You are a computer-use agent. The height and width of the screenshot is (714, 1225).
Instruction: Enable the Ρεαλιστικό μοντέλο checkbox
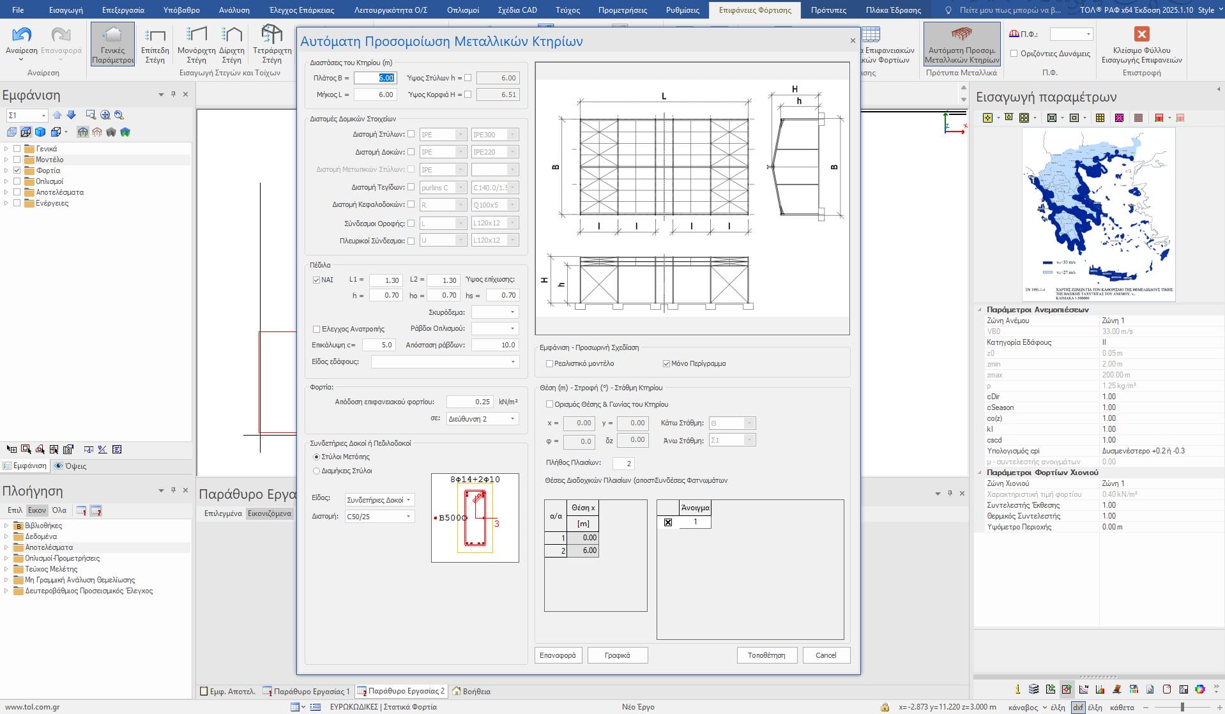[x=549, y=363]
